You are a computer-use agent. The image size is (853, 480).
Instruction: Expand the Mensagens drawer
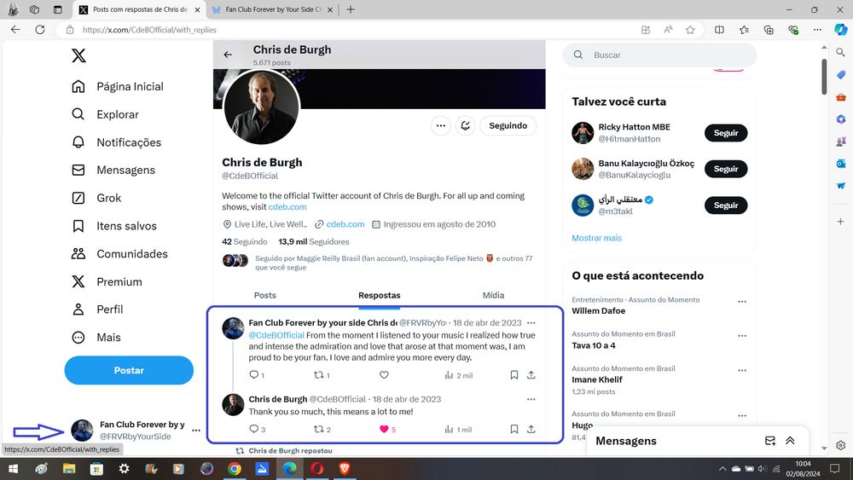tap(791, 441)
